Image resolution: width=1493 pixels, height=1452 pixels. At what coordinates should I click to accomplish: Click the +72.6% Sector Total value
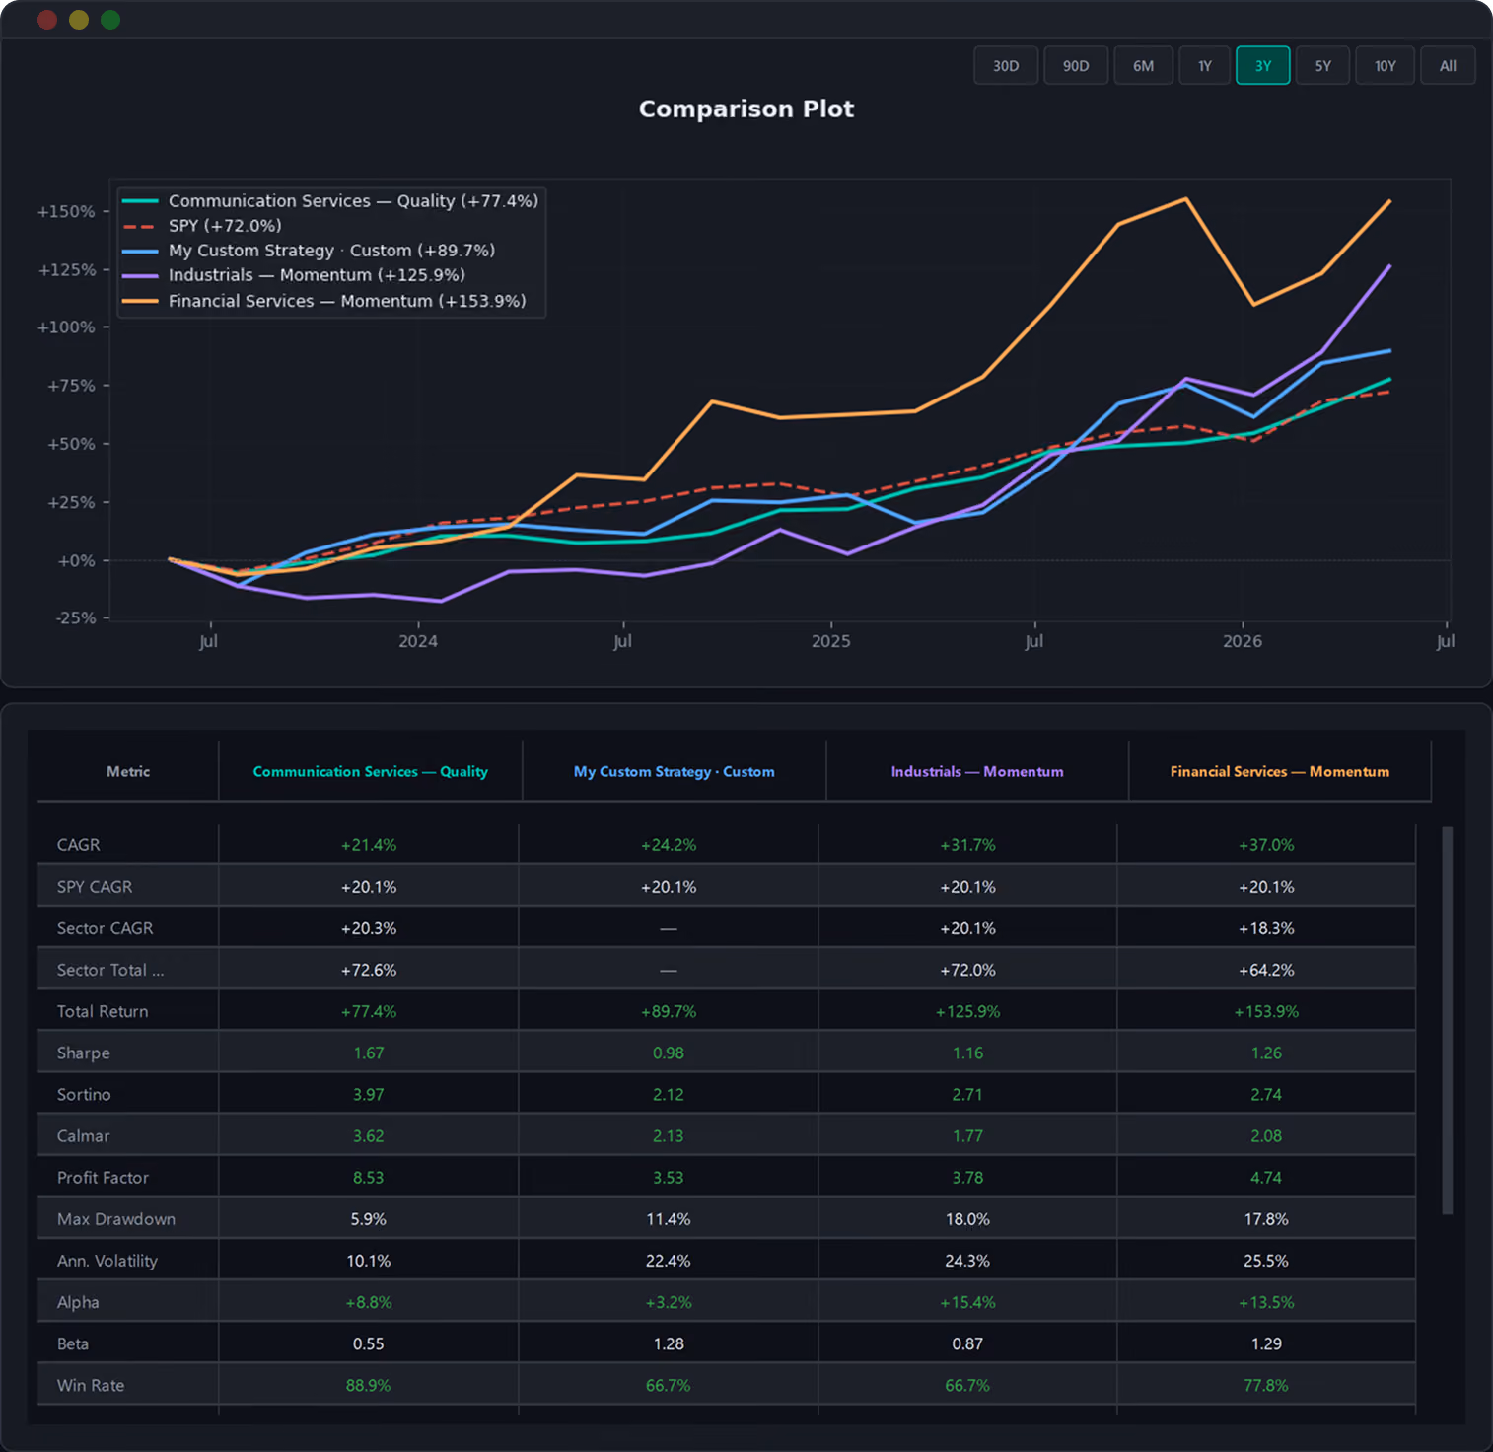click(x=369, y=970)
